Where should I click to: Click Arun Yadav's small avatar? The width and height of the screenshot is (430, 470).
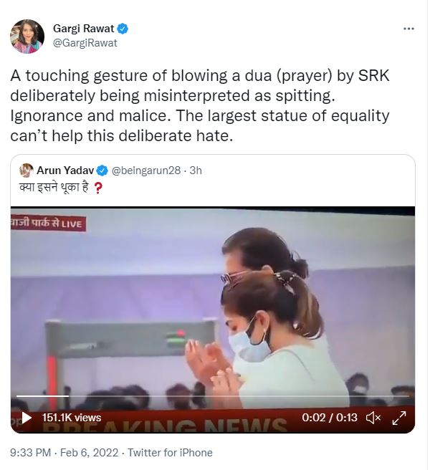26,171
